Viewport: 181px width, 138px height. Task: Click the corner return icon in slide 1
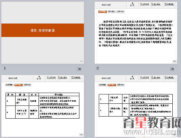pos(81,61)
